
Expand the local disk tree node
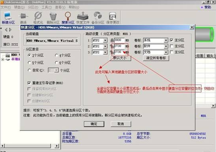(3, 59)
